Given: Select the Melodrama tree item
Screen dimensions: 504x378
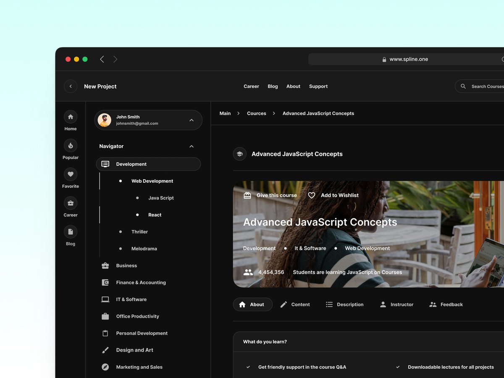Looking at the screenshot, I should point(144,249).
